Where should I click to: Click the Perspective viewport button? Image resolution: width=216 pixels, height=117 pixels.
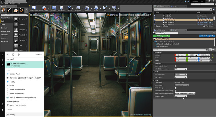[38, 15]
